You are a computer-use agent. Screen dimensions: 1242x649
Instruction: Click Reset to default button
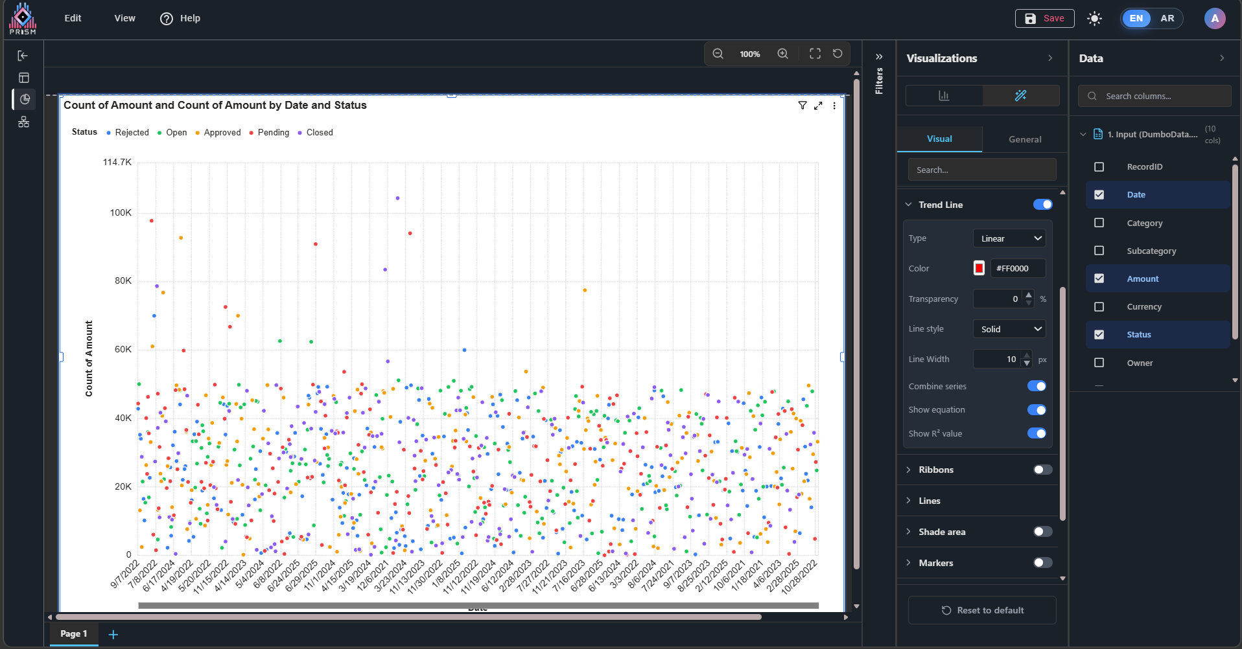pyautogui.click(x=982, y=610)
